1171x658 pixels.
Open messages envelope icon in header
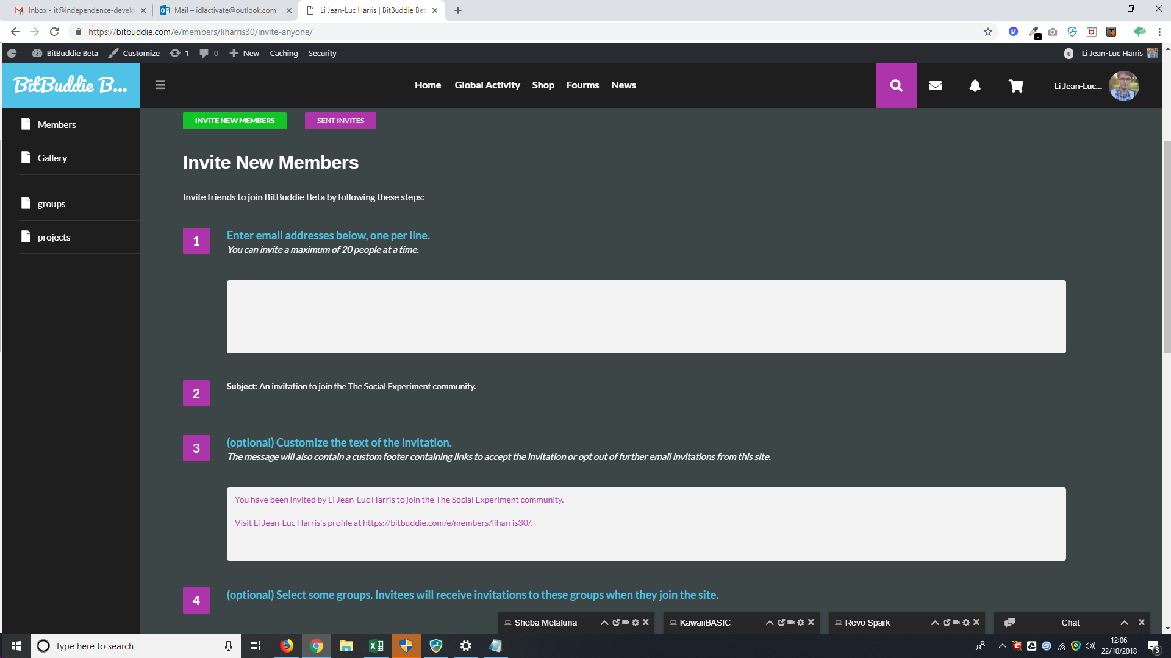(x=935, y=85)
